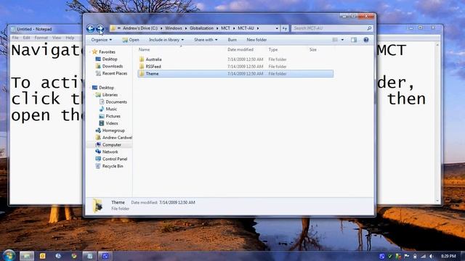Viewport: 465px width, 261px height.
Task: Select the RSSFeed folder icon
Action: [x=142, y=66]
